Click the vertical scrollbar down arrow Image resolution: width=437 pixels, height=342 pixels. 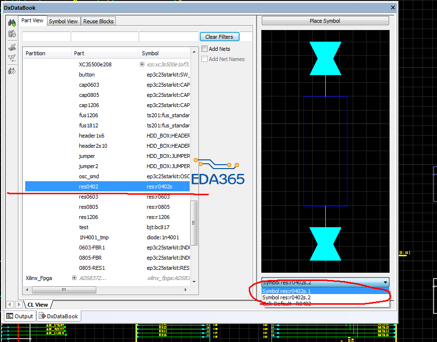pyautogui.click(x=194, y=282)
